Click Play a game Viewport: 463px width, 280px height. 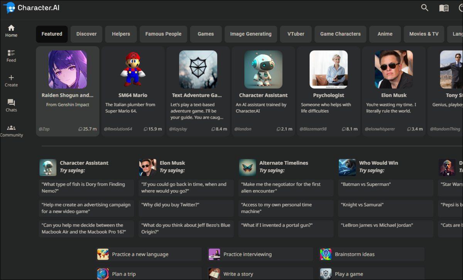372,274
